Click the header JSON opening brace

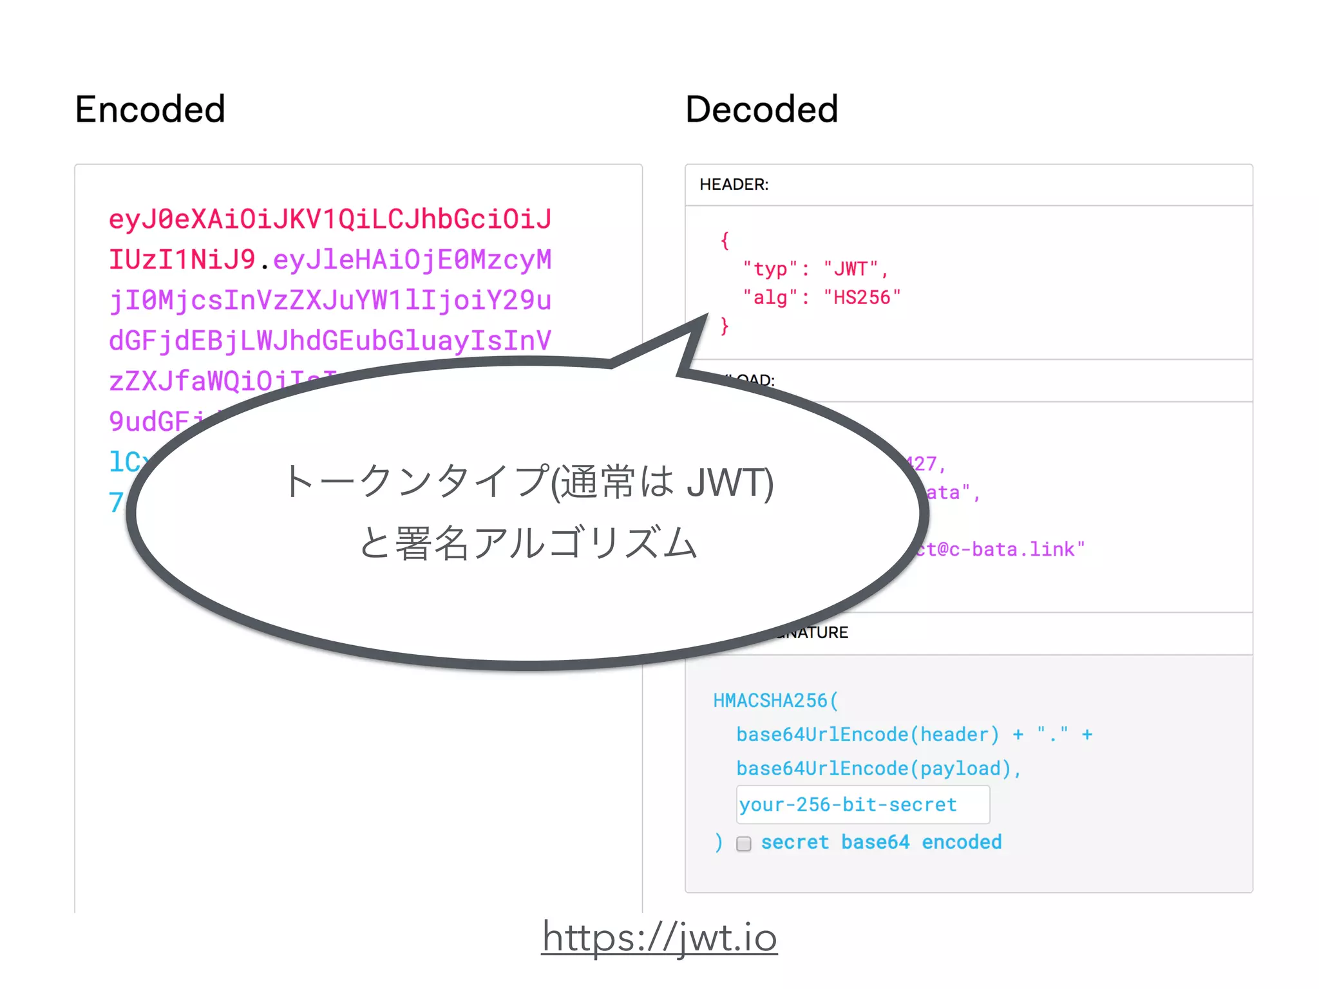(x=725, y=241)
